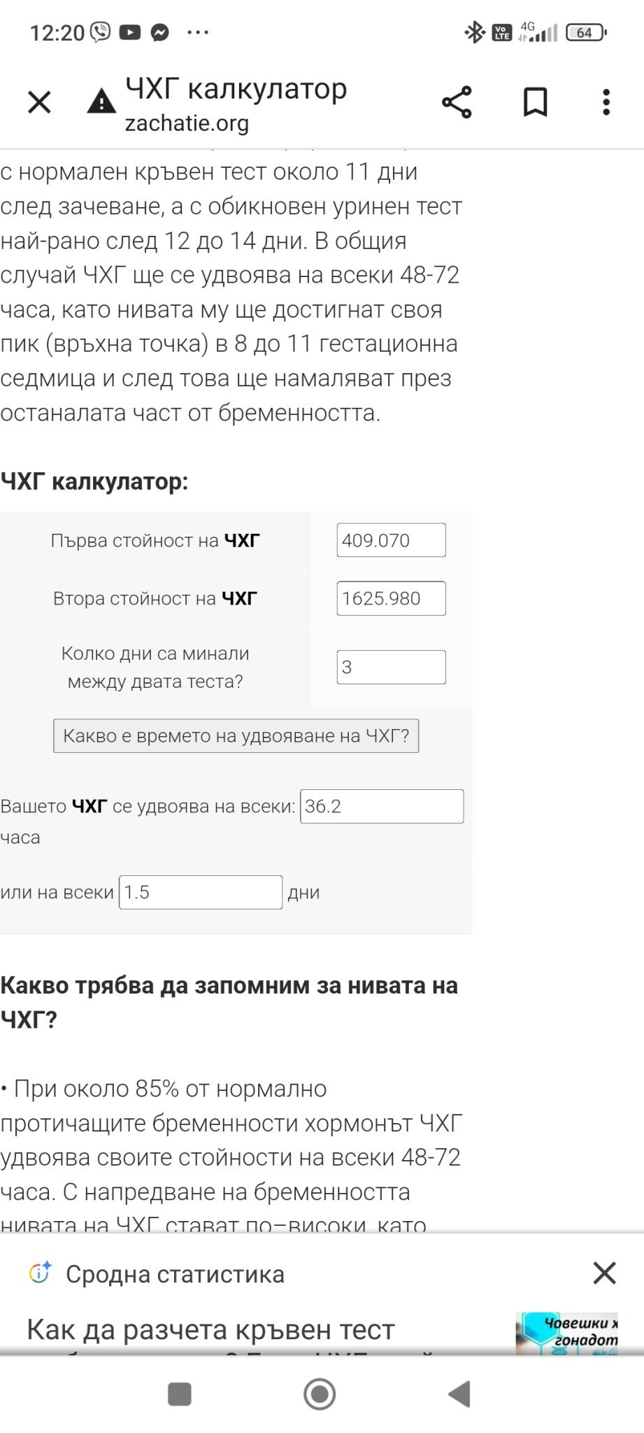Tap the Android back triangle button
644x1433 pixels.
point(459,1394)
